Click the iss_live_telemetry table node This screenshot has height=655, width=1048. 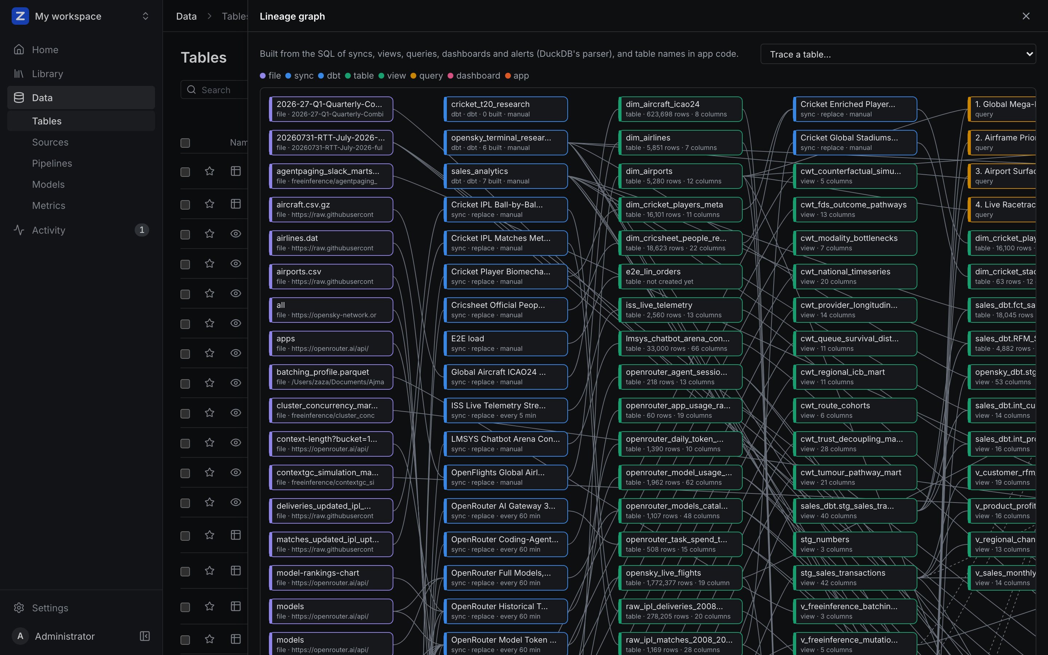(x=680, y=310)
